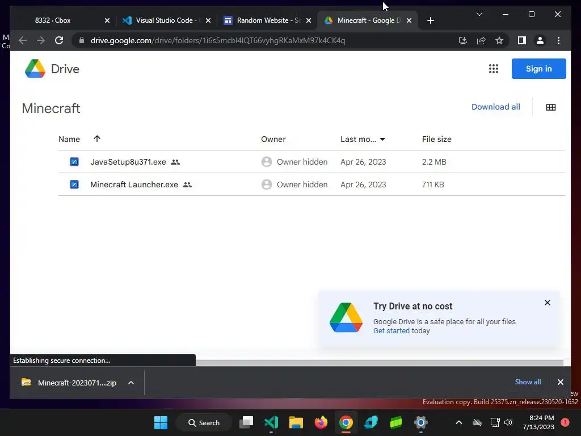Click the notification badge in tray

(x=565, y=422)
